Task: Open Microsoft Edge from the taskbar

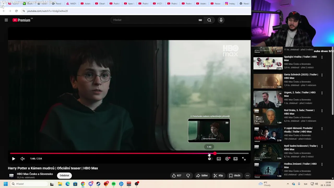Action: click(x=68, y=184)
